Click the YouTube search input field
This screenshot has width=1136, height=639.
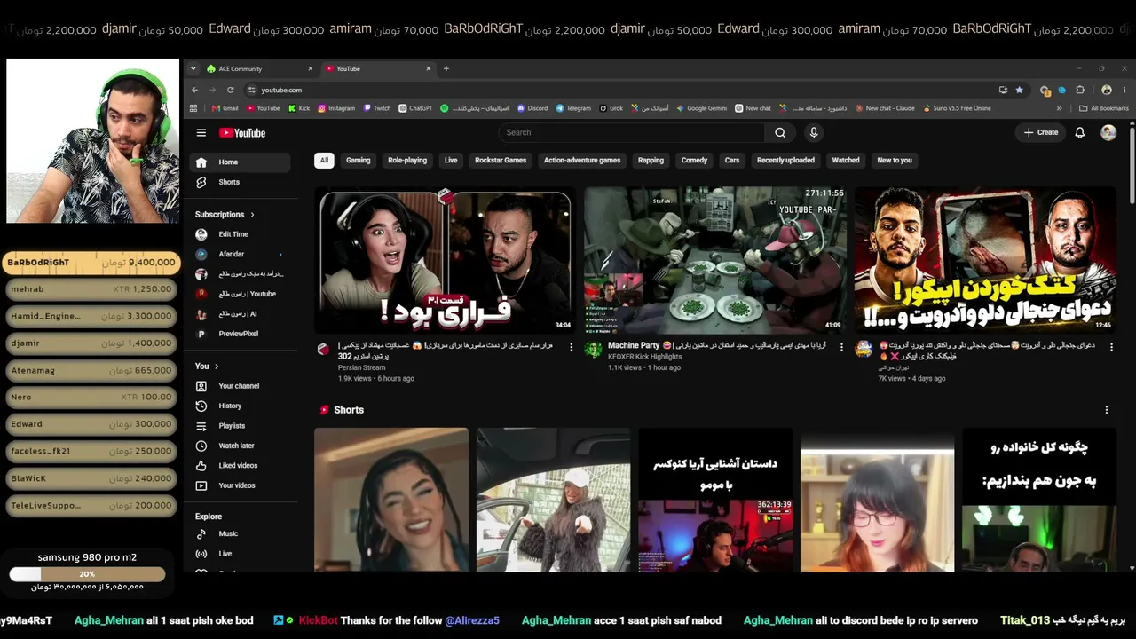(x=632, y=133)
